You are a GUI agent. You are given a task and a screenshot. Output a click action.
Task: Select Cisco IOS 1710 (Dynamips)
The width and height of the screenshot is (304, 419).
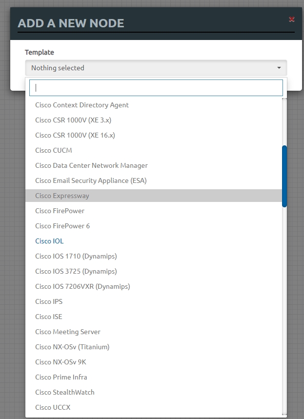(x=154, y=256)
